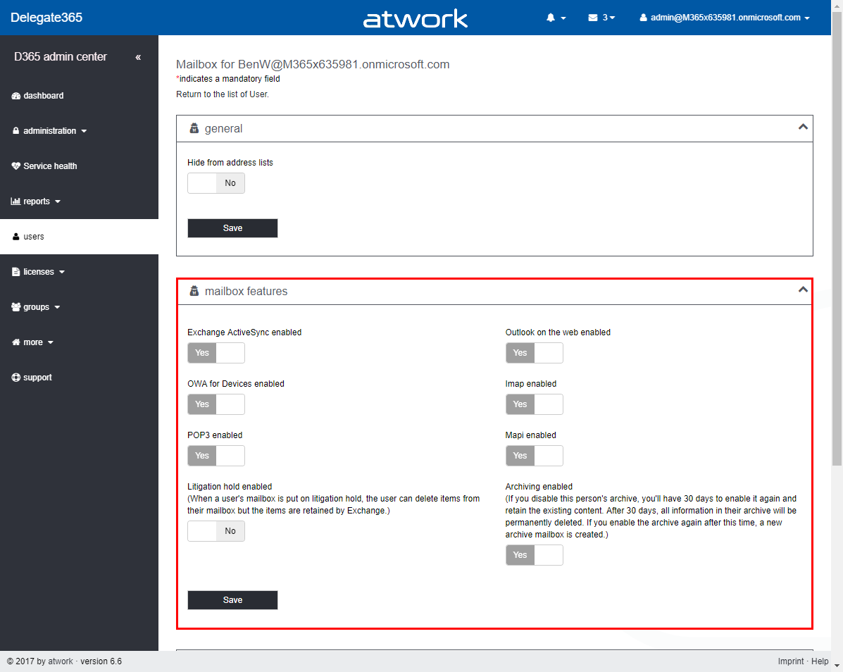Click the users person icon in sidebar
The width and height of the screenshot is (843, 672).
point(16,237)
